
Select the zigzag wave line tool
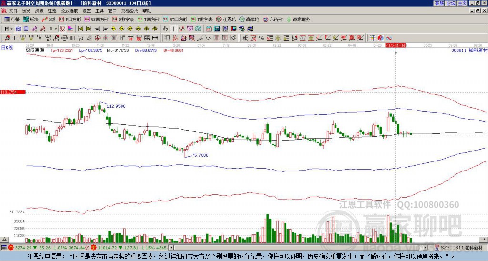209,38
